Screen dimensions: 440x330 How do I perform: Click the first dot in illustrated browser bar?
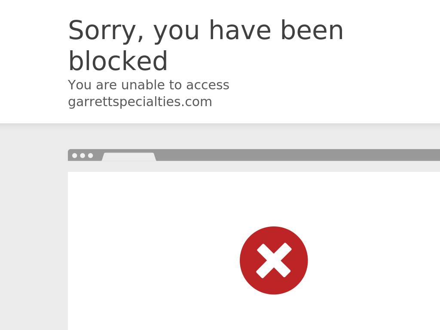coord(75,156)
